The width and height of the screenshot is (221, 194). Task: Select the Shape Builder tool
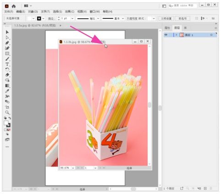point(7,80)
